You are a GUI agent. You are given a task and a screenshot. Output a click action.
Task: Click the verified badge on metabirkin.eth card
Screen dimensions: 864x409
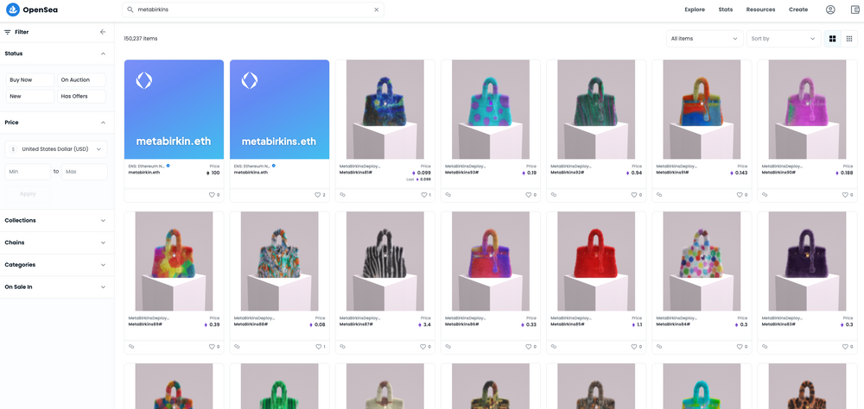[168, 166]
